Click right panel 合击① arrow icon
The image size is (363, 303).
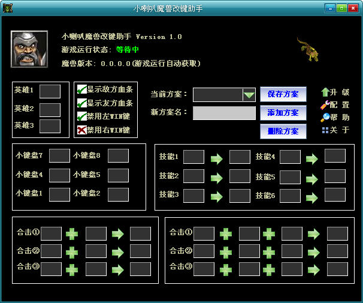(314, 234)
